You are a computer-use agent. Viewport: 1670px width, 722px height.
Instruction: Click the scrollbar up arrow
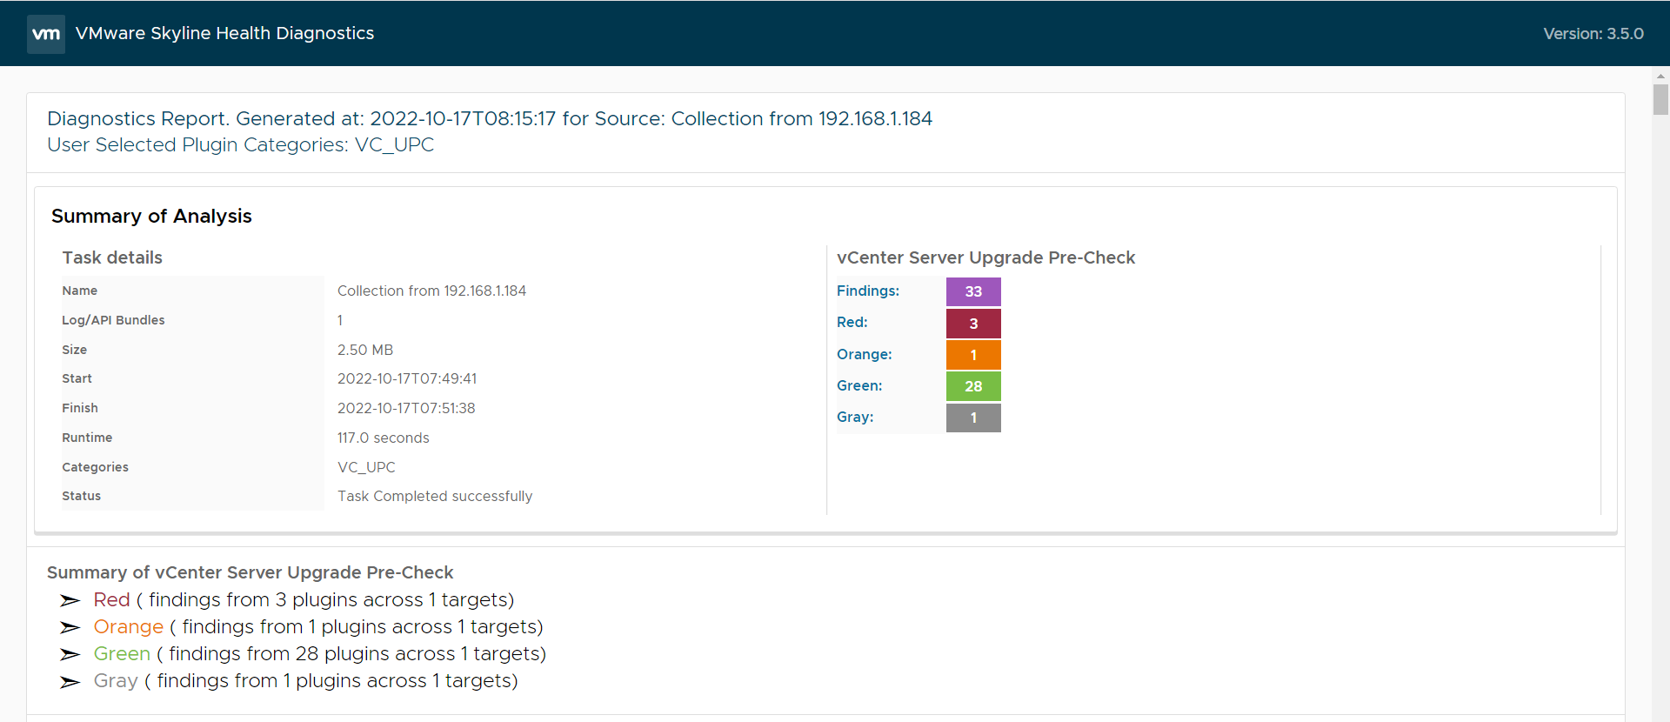click(1660, 77)
